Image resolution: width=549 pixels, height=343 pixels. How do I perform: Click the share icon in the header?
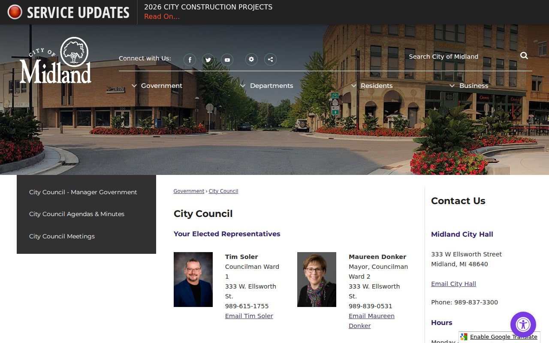[x=270, y=60]
